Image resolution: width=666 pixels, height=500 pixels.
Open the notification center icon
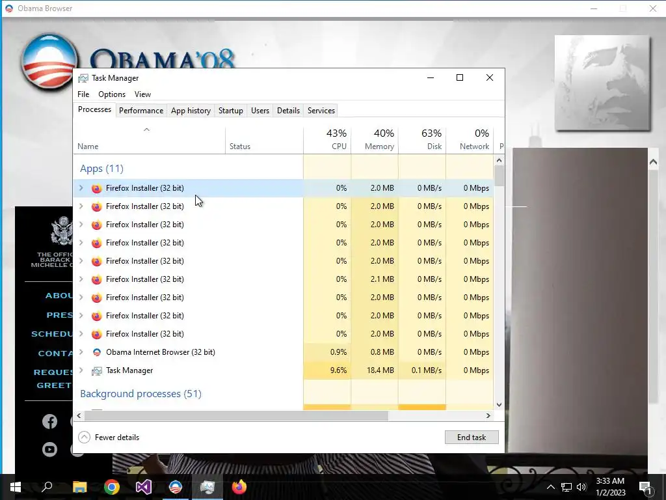(x=645, y=487)
